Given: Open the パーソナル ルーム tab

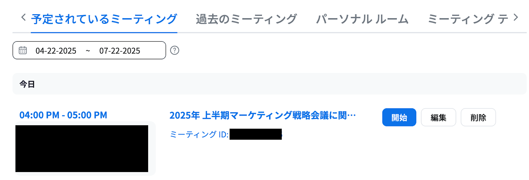Looking at the screenshot, I should 362,19.
